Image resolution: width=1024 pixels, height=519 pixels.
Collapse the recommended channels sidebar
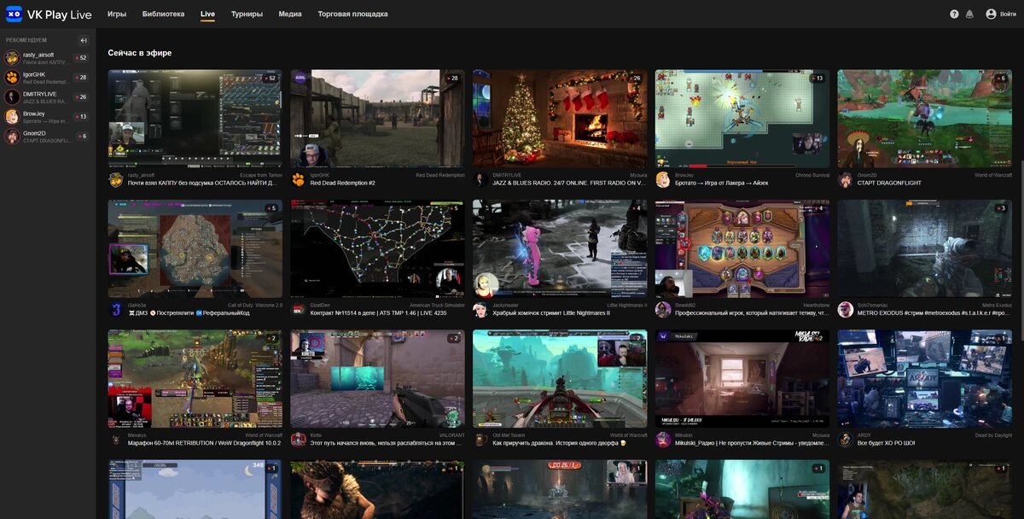(x=84, y=40)
